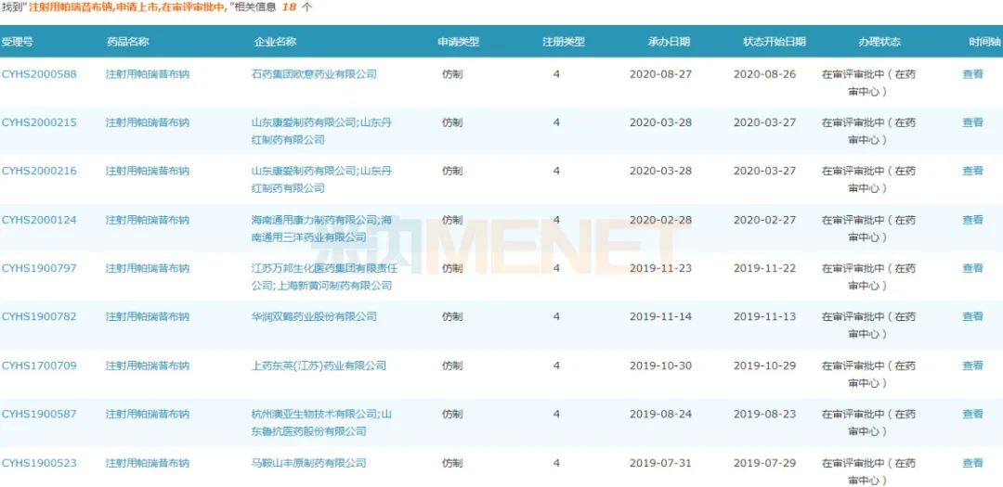Open company 华润双鹤药业股份有限公司
The image size is (1003, 487).
coord(314,317)
